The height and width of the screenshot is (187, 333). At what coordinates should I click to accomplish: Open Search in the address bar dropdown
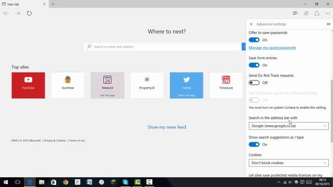click(x=289, y=126)
